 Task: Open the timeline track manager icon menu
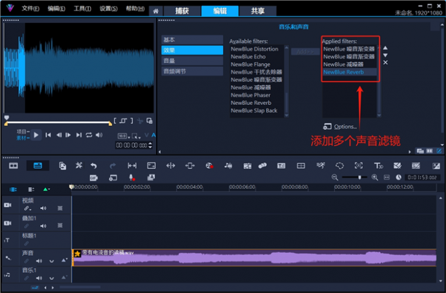click(x=31, y=189)
